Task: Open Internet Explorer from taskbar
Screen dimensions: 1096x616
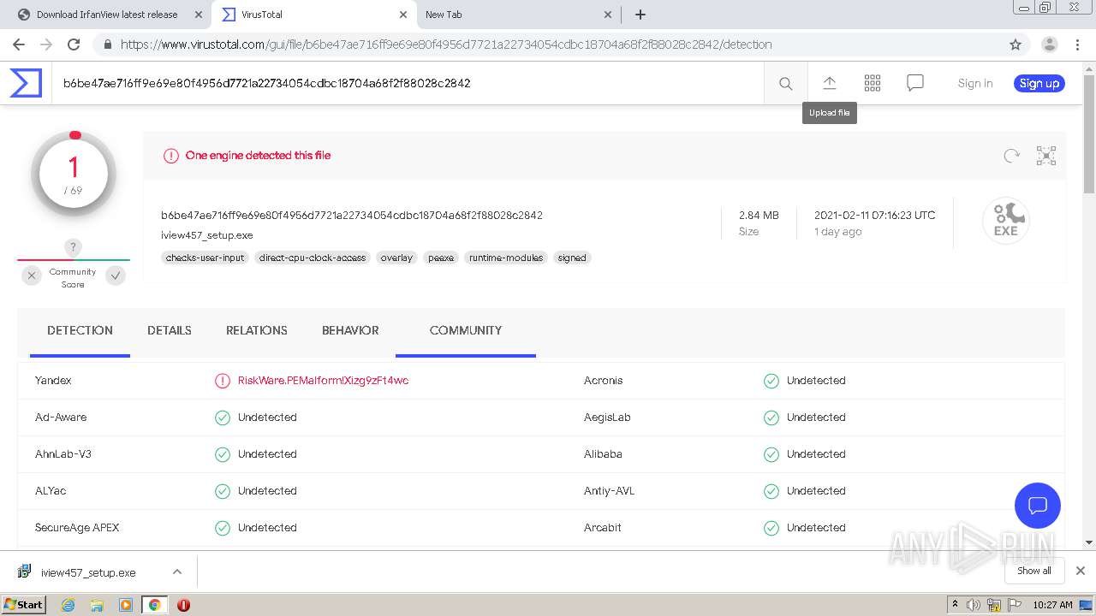Action: coord(68,605)
